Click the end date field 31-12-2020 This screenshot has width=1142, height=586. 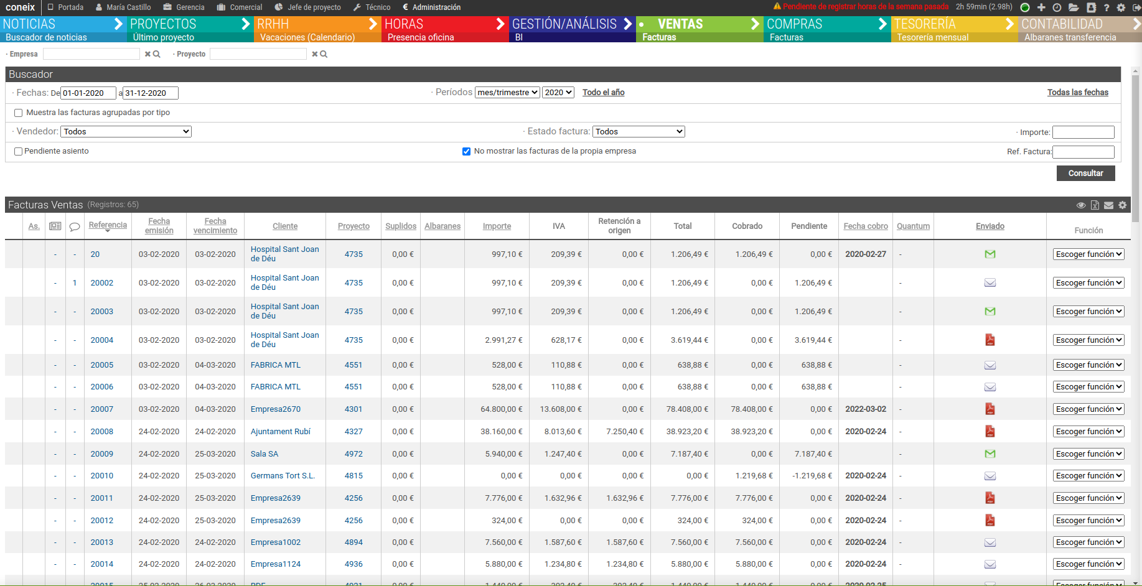pyautogui.click(x=151, y=93)
